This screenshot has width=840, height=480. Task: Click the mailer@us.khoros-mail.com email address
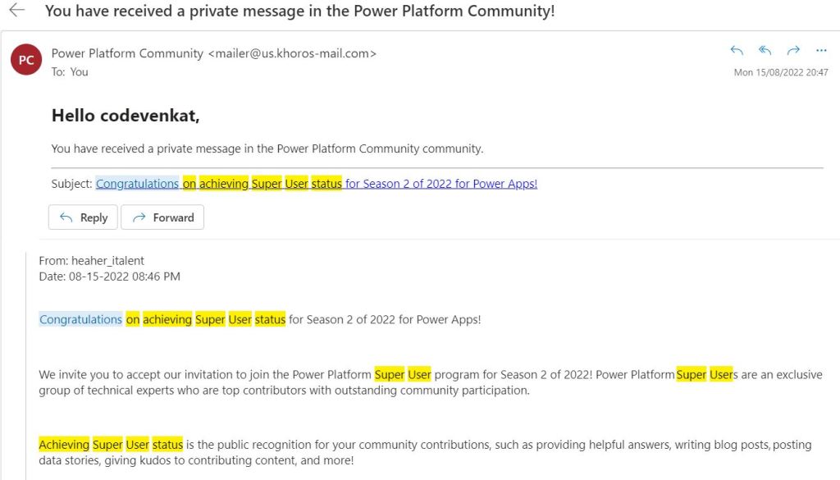pos(292,53)
